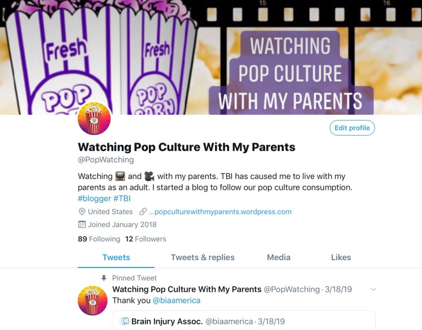The image size is (422, 330).
Task: Open the #TBI hashtag link
Action: [122, 199]
